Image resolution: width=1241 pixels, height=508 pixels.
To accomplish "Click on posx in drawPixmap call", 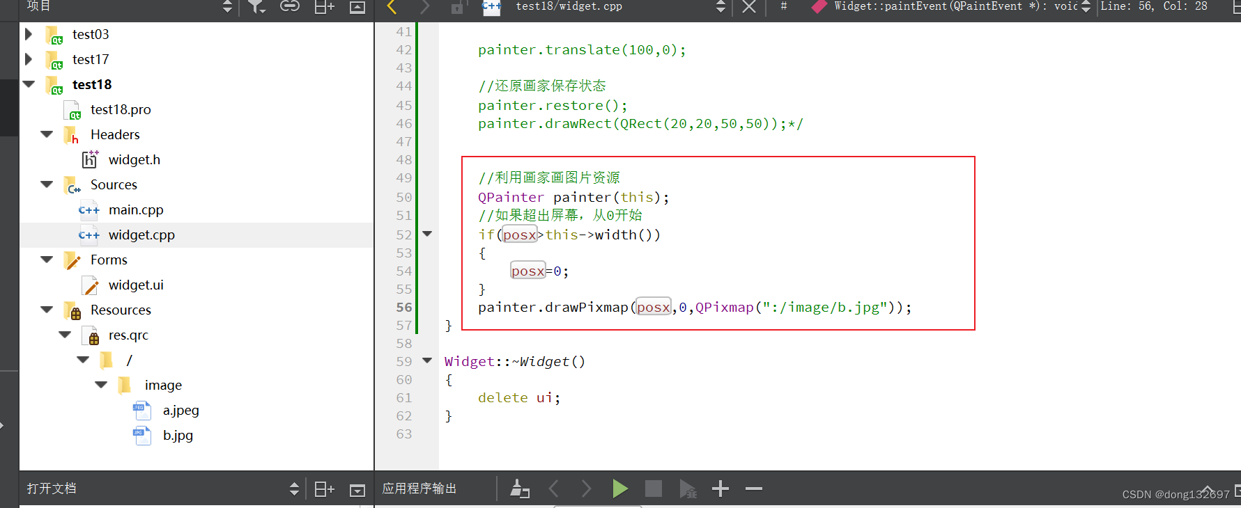I will (653, 307).
